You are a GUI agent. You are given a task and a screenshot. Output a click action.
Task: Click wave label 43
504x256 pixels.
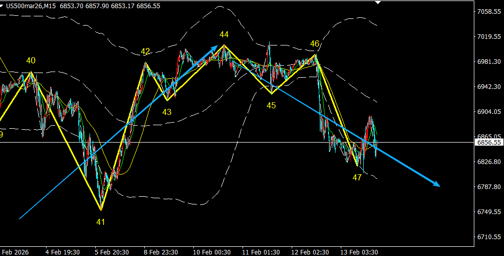tap(166, 112)
